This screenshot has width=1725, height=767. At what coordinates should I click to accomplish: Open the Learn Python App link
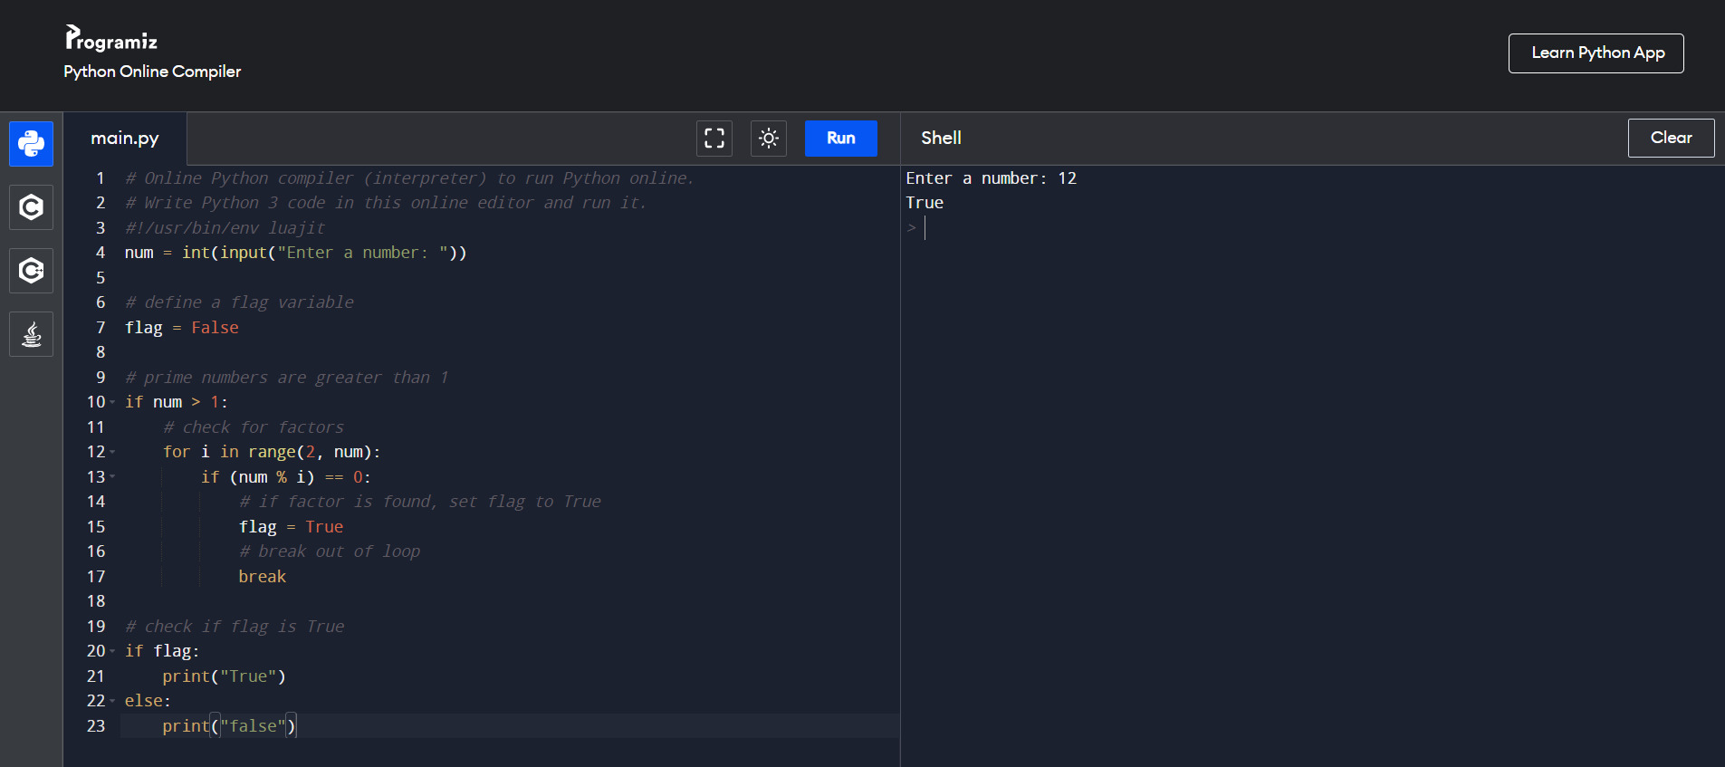(1596, 53)
